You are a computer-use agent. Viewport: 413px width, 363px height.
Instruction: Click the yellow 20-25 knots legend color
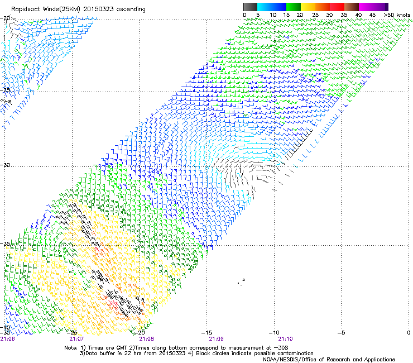coord(308,7)
